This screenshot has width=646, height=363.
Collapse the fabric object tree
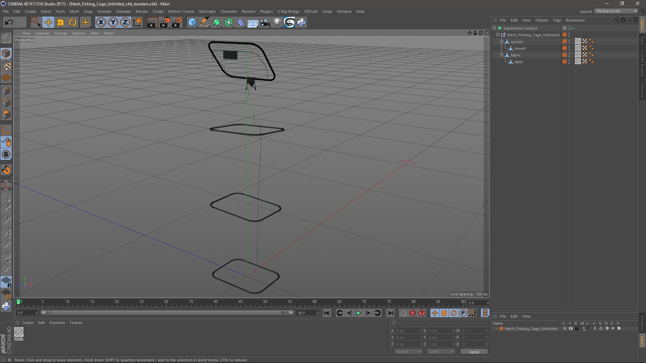click(501, 55)
